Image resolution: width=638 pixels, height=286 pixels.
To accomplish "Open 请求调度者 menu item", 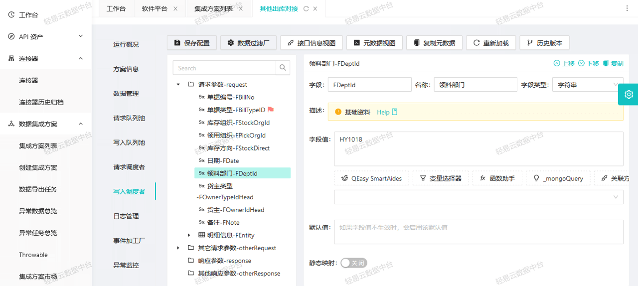I will pyautogui.click(x=129, y=167).
